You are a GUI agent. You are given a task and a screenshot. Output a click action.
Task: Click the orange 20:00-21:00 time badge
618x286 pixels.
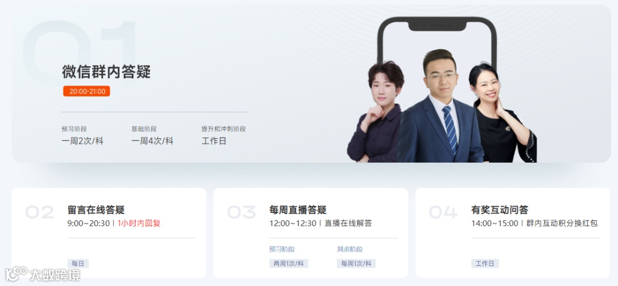point(87,91)
